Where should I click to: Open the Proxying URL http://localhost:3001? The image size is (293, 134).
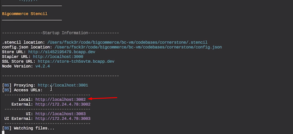pos(63,85)
